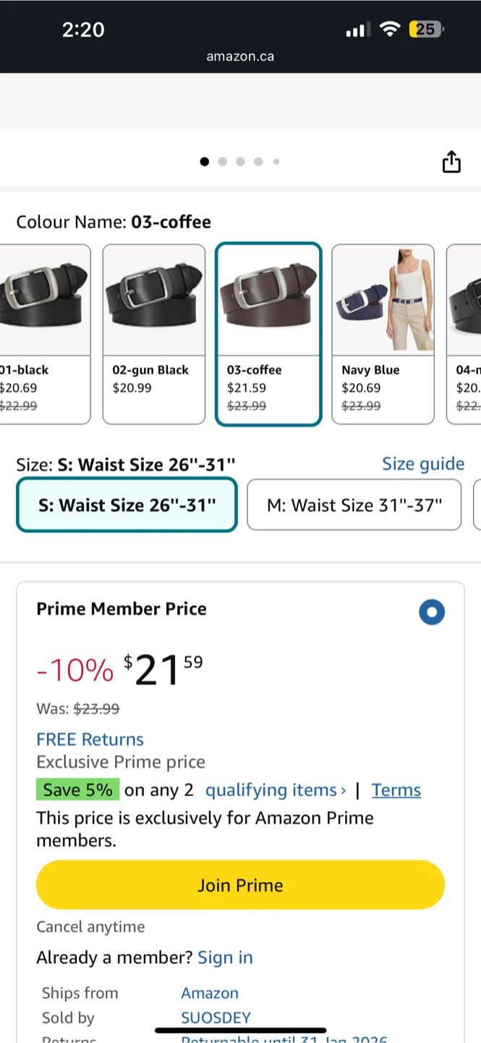Image resolution: width=481 pixels, height=1043 pixels.
Task: Select the Prime Member Price radio button
Action: tap(432, 612)
